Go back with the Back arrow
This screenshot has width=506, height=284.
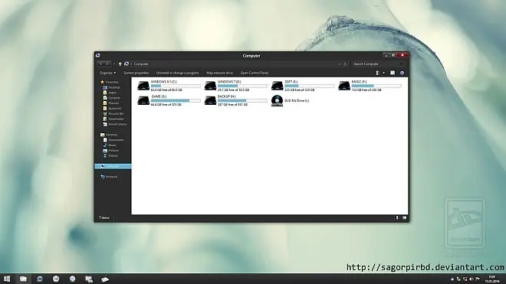pyautogui.click(x=100, y=64)
